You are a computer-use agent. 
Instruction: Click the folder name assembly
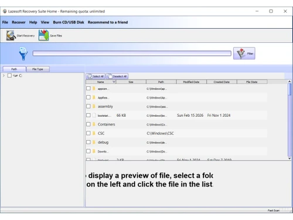coord(105,106)
